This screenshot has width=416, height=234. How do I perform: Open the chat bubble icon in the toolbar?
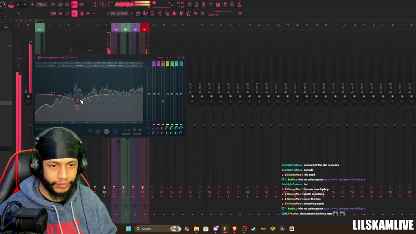[x=232, y=5]
